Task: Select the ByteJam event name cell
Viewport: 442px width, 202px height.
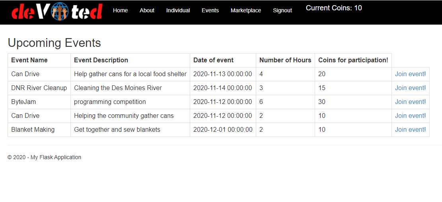Action: click(39, 102)
